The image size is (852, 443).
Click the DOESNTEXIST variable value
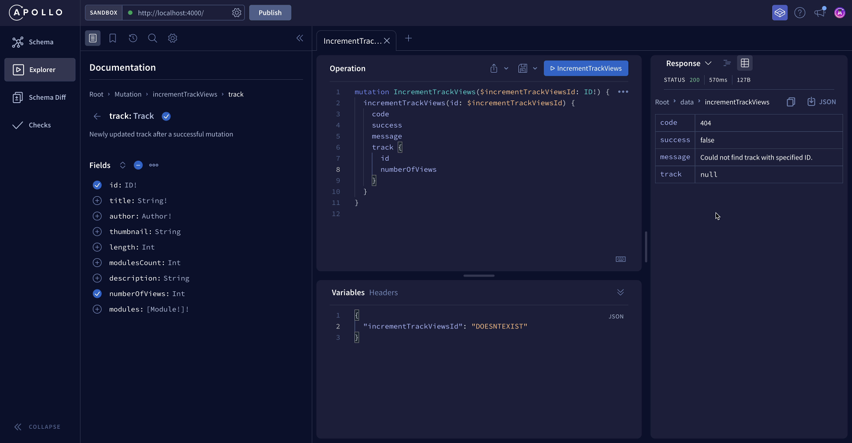[x=499, y=327]
